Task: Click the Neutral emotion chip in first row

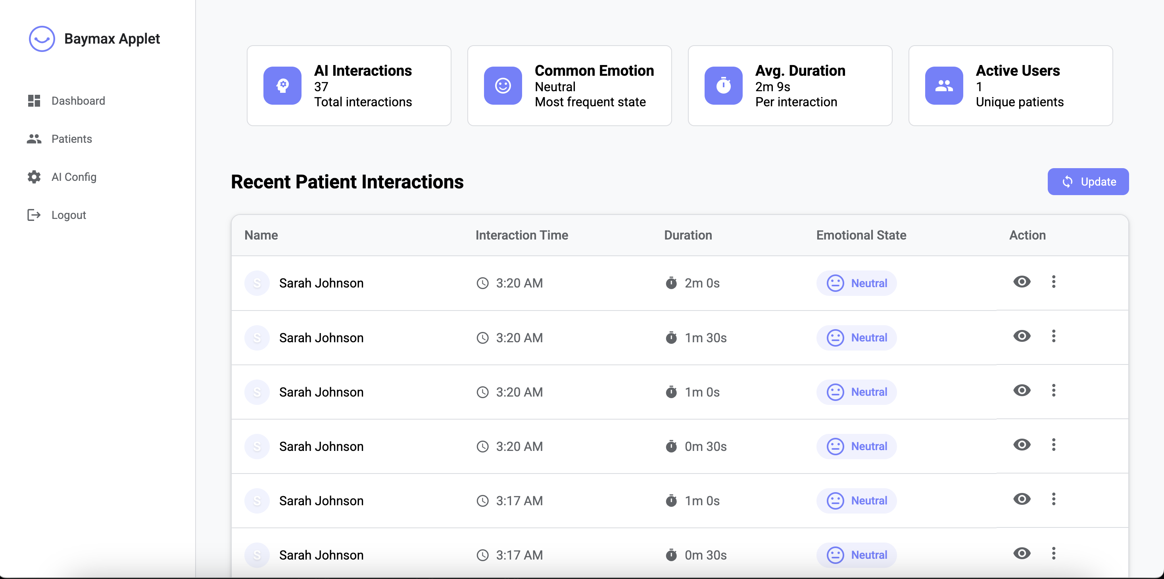Action: point(856,283)
